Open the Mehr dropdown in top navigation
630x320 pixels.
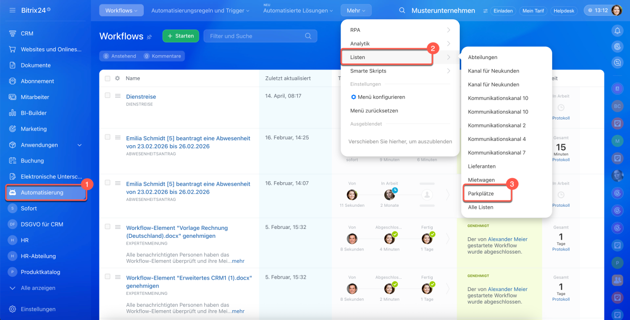tap(356, 10)
